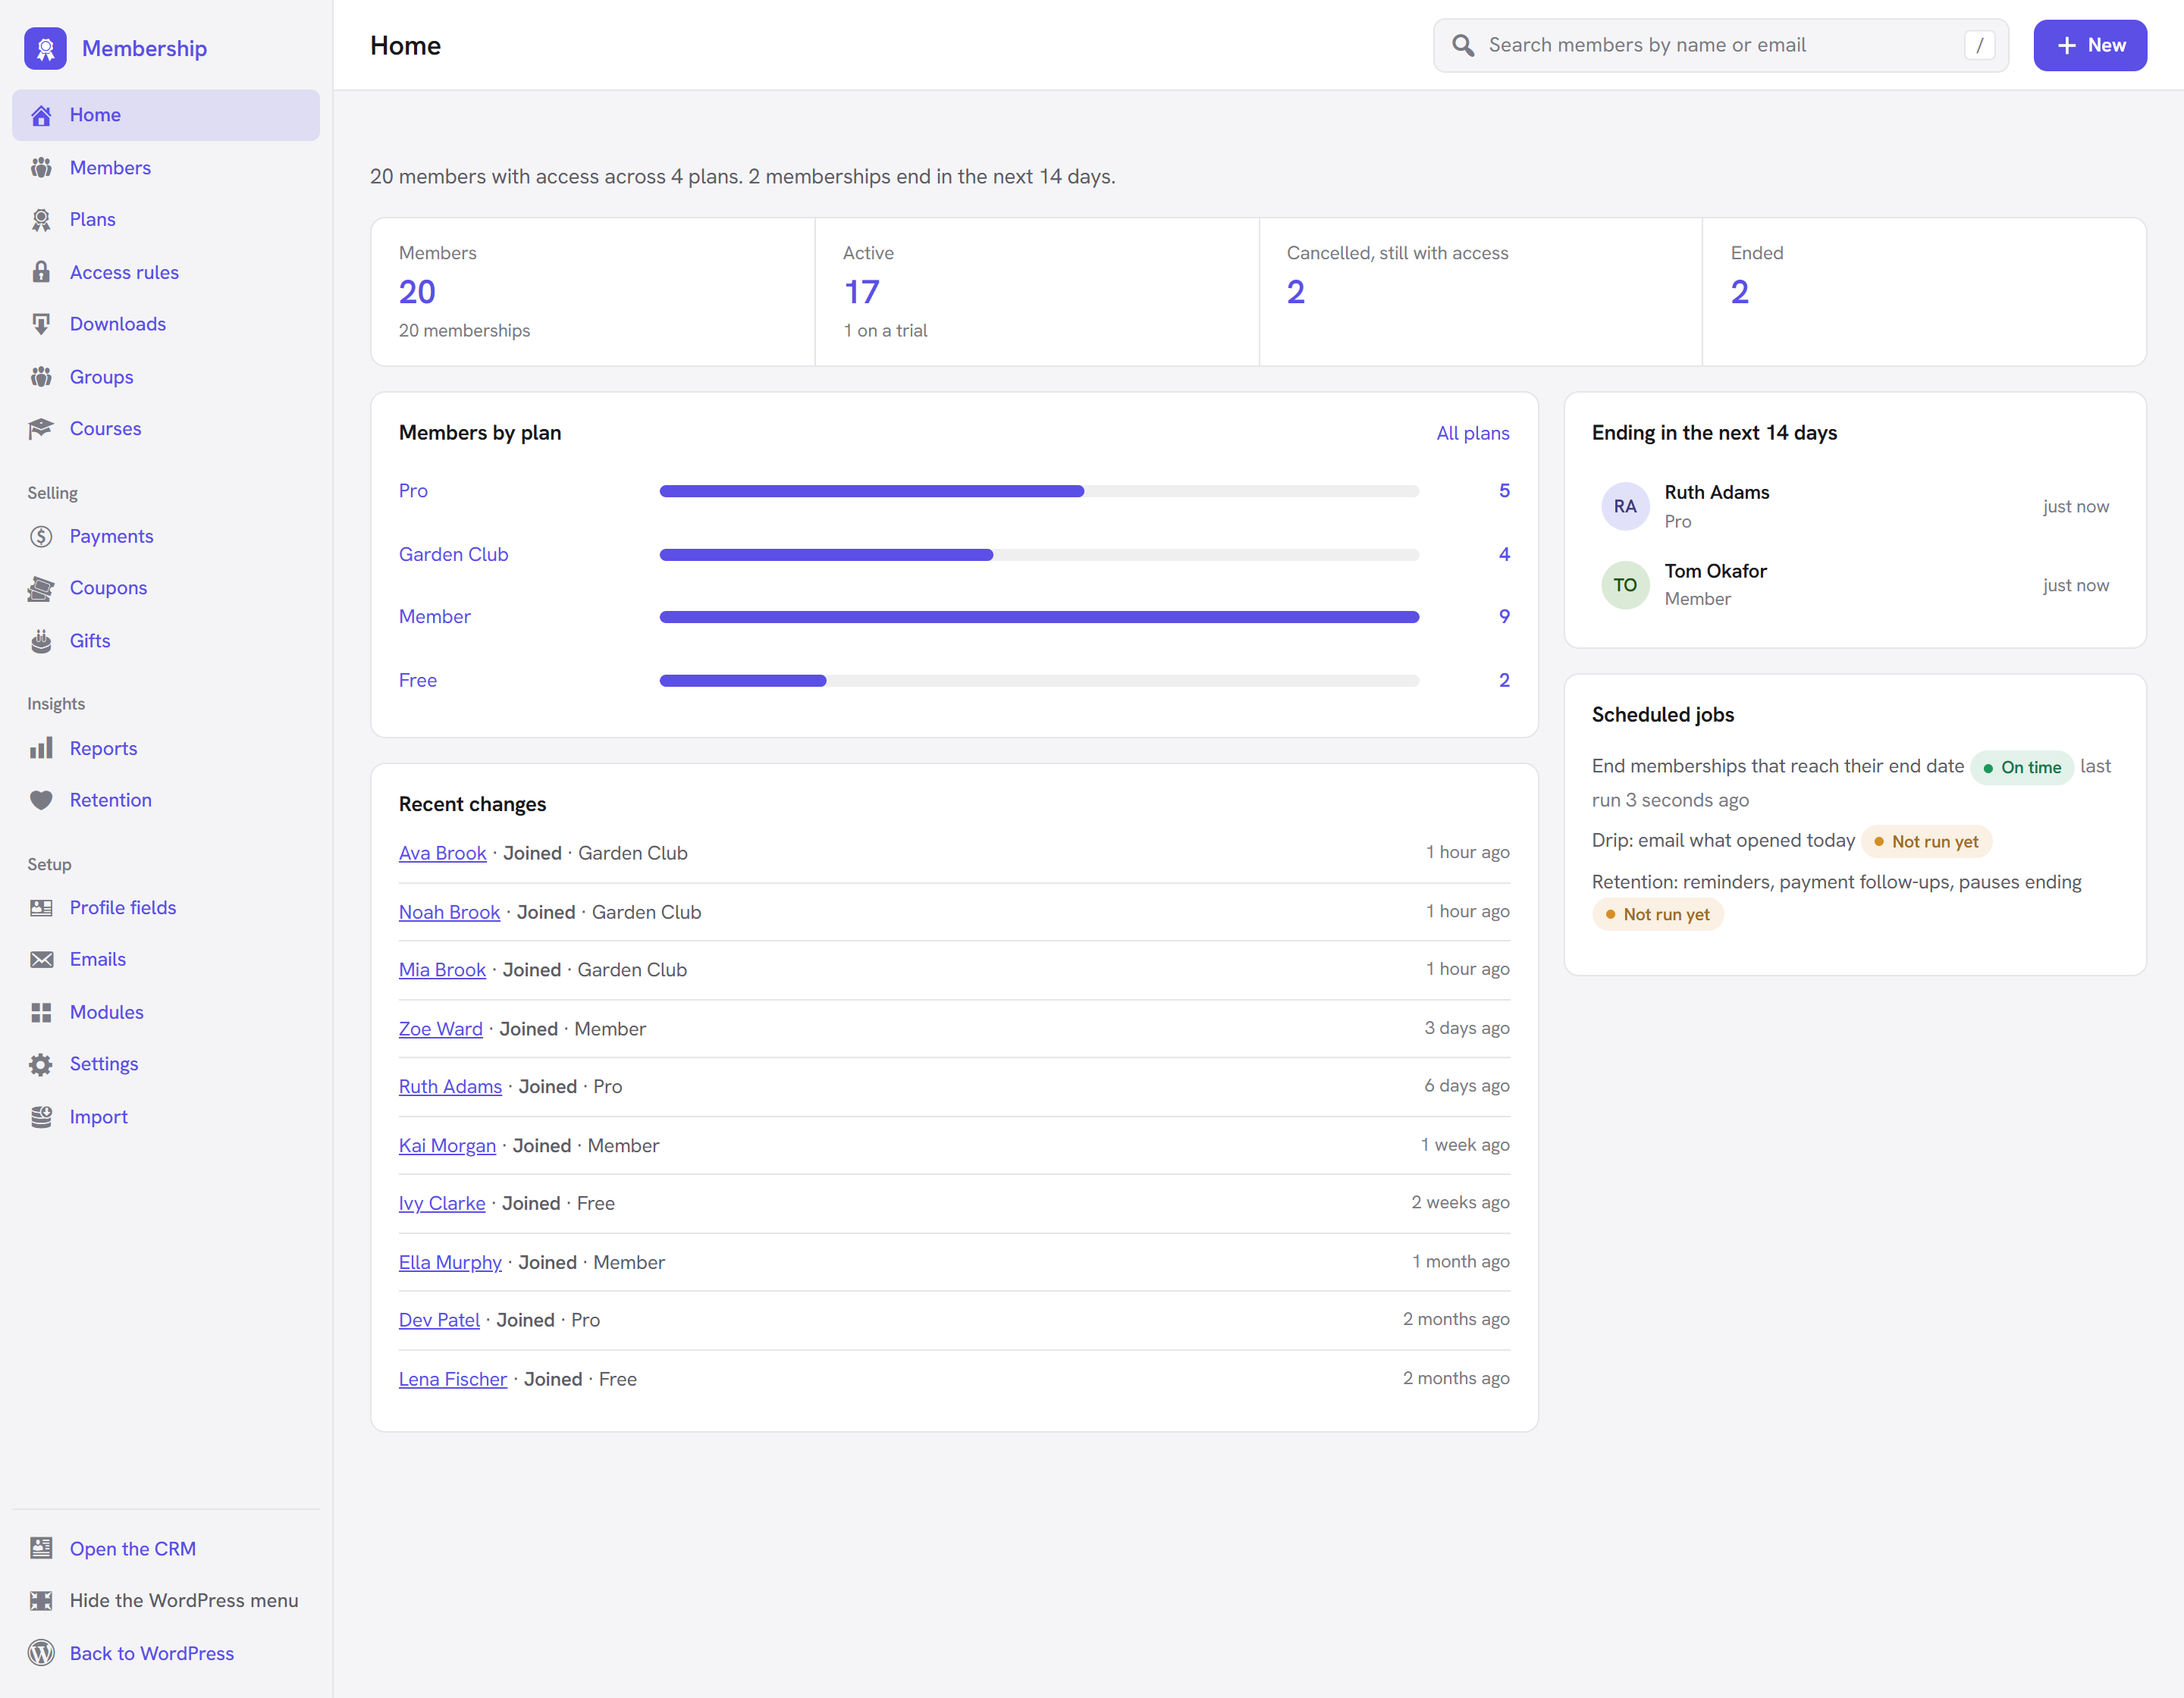Select Tom Okafor's TO avatar
The height and width of the screenshot is (1698, 2184).
pos(1625,586)
